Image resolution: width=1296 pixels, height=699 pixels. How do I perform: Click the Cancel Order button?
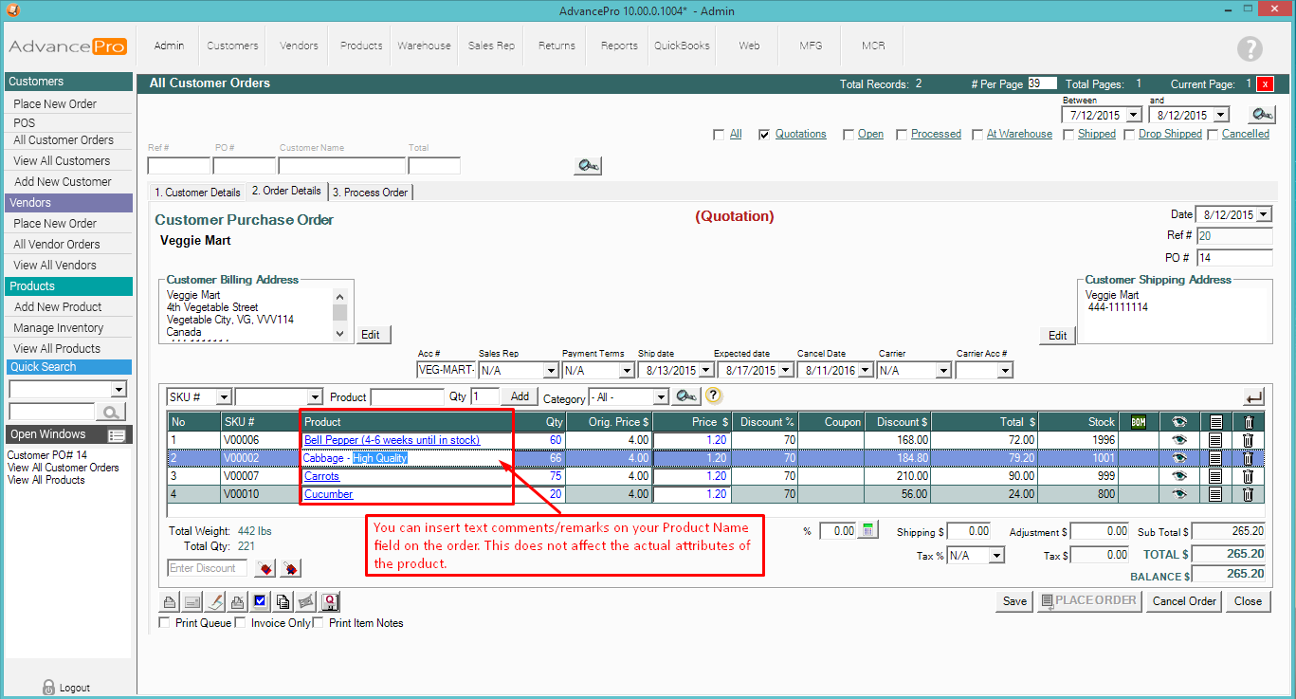click(x=1183, y=601)
